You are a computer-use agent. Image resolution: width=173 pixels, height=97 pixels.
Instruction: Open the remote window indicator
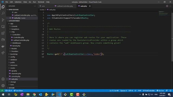click(x=2, y=91)
